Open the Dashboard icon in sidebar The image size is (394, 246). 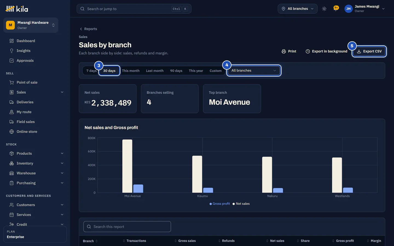(x=11, y=41)
